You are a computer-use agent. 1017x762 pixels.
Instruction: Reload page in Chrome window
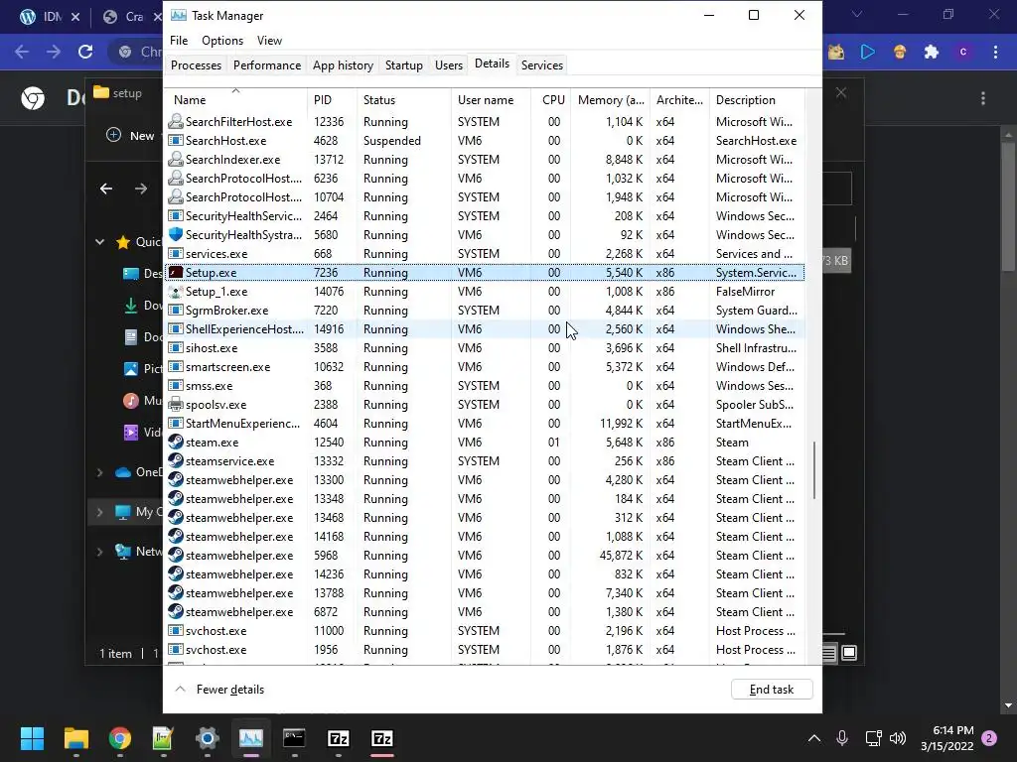pos(85,52)
